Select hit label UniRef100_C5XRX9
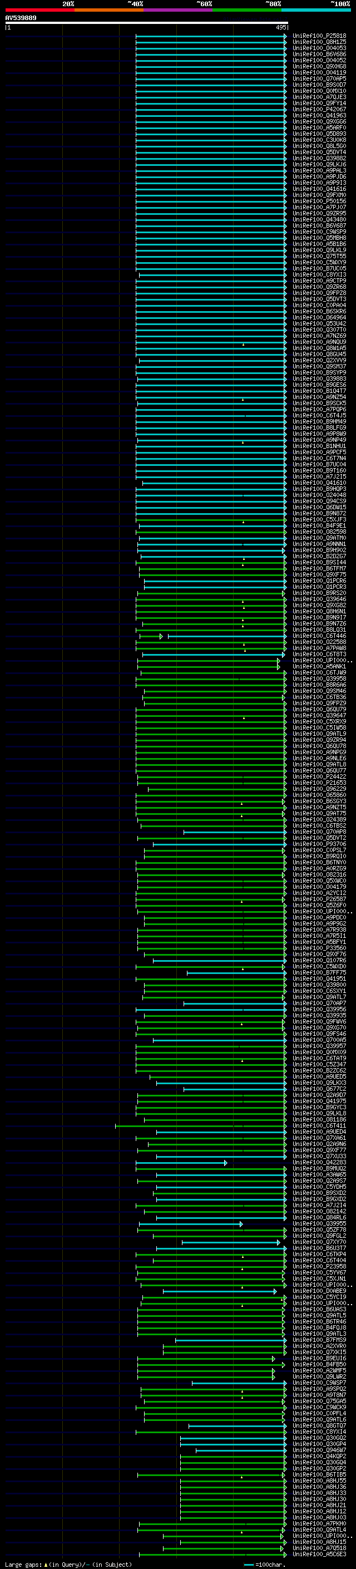Viewport: 356px width, 1569px height. tap(319, 721)
